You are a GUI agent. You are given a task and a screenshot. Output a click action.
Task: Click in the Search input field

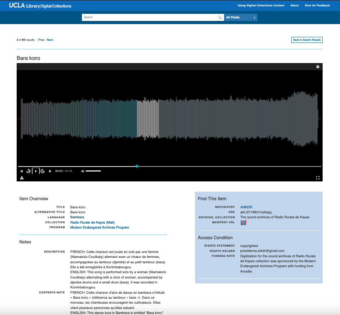149,17
